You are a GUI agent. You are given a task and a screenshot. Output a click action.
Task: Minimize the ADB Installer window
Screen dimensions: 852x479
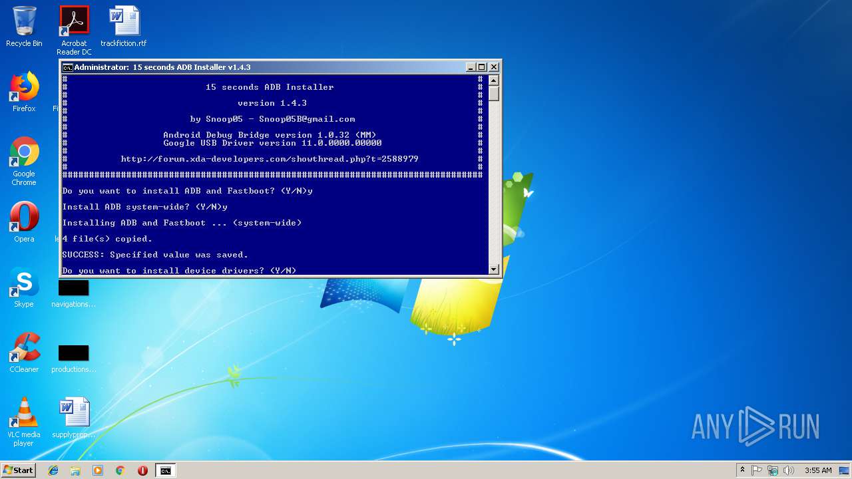[471, 67]
